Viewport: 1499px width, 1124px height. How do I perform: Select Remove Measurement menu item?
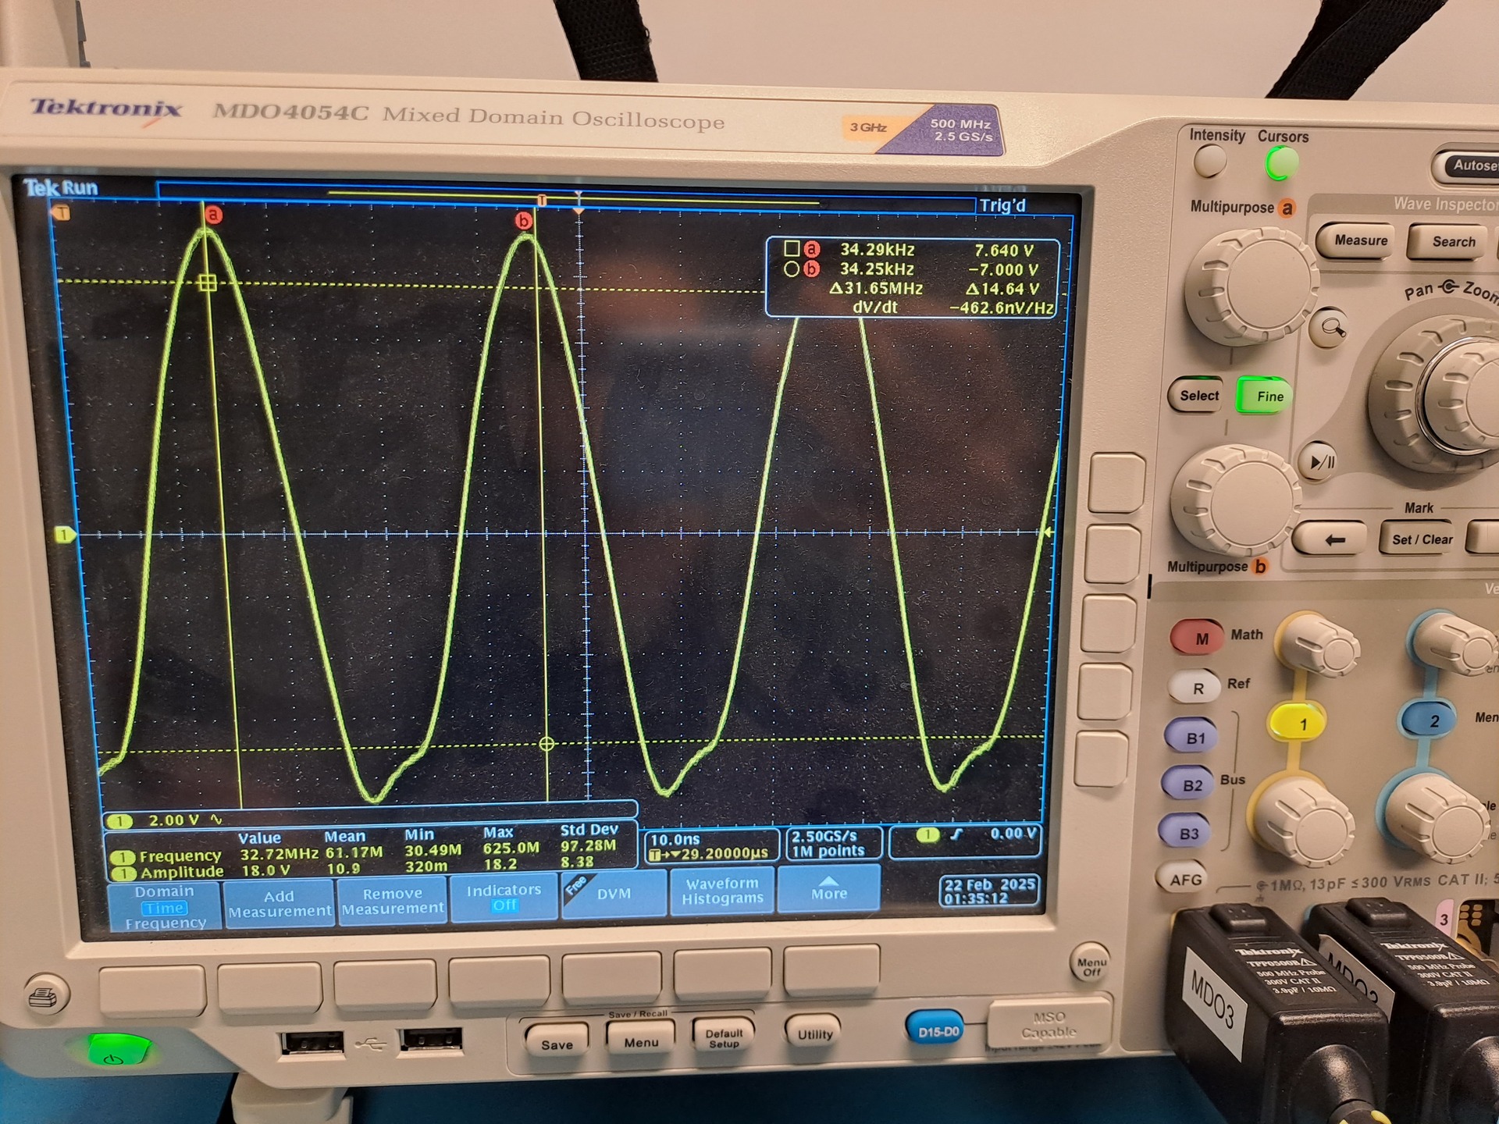pyautogui.click(x=393, y=901)
